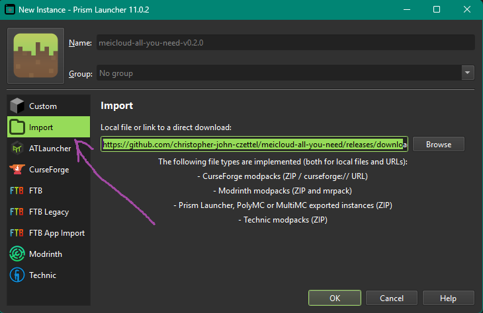Viewport: 483px width, 313px height.
Task: Click the Prism Launcher, PolyMC or MultiMC line
Action: coord(283,205)
